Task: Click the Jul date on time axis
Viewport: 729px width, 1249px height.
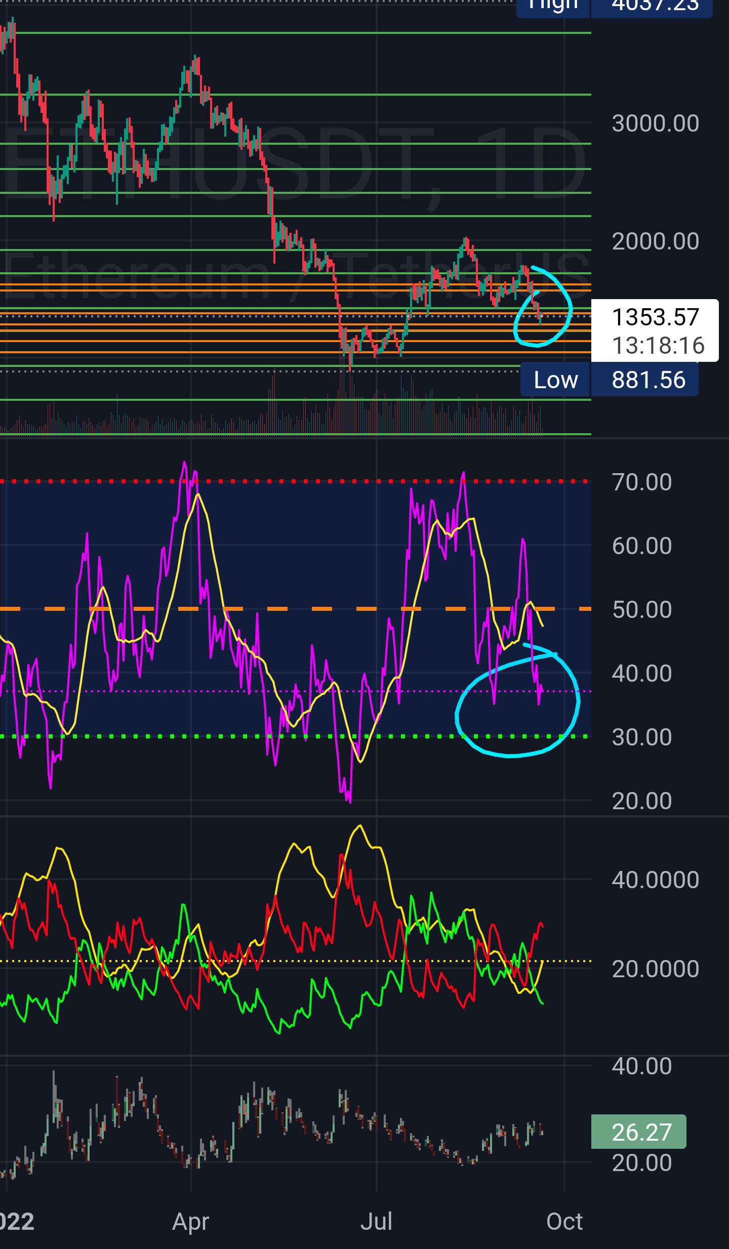Action: tap(376, 1222)
